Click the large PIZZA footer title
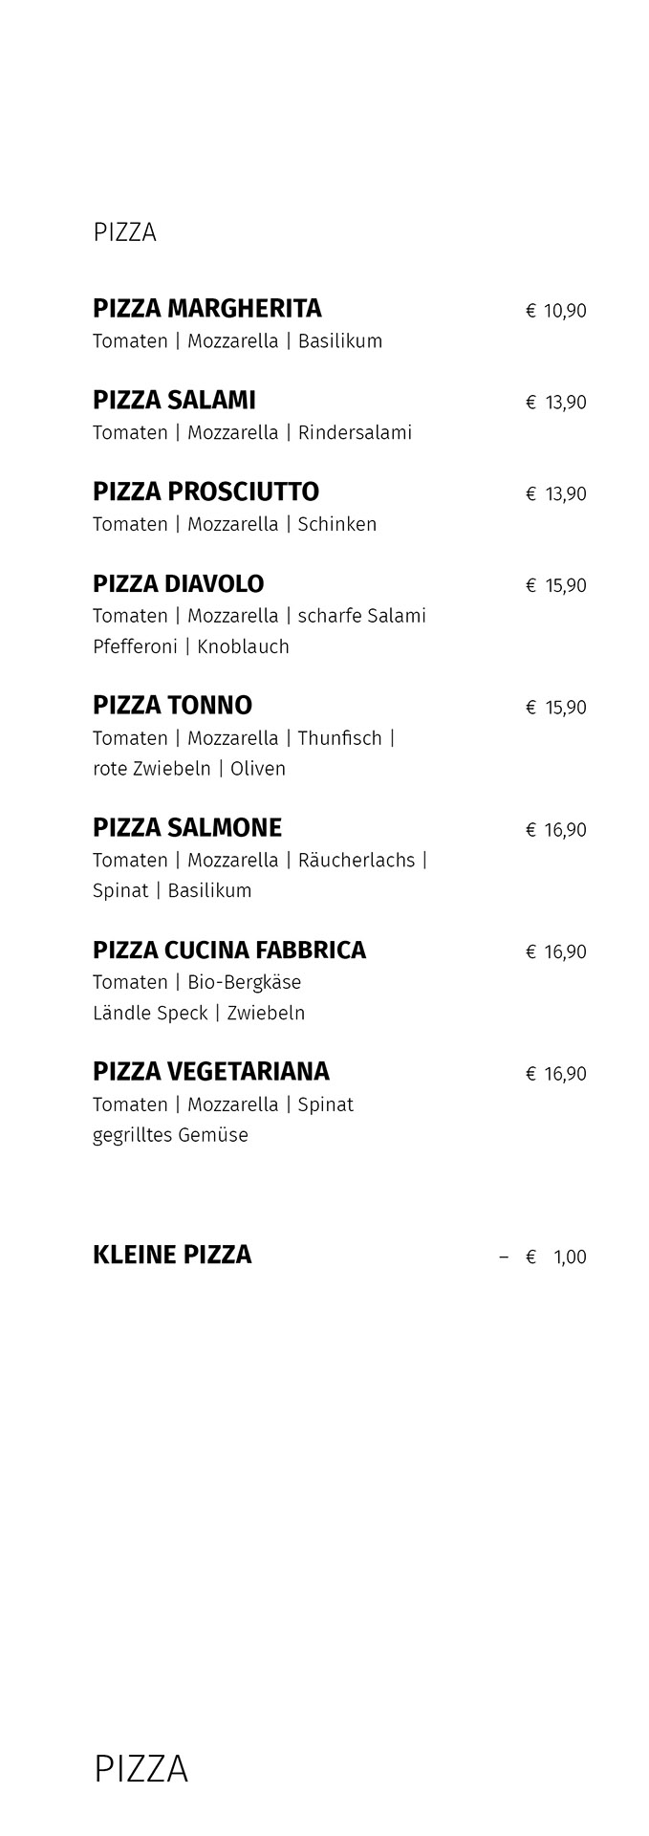The height and width of the screenshot is (1836, 649). 141,1770
